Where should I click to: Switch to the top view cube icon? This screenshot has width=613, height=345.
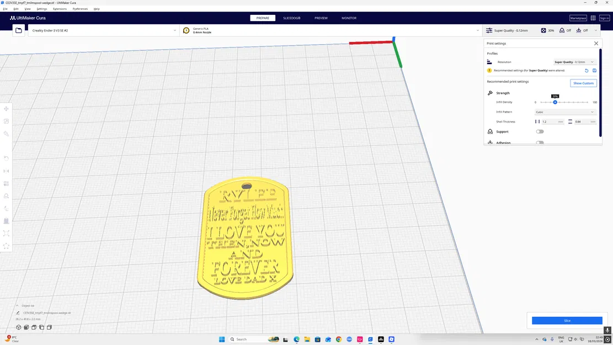(33, 327)
